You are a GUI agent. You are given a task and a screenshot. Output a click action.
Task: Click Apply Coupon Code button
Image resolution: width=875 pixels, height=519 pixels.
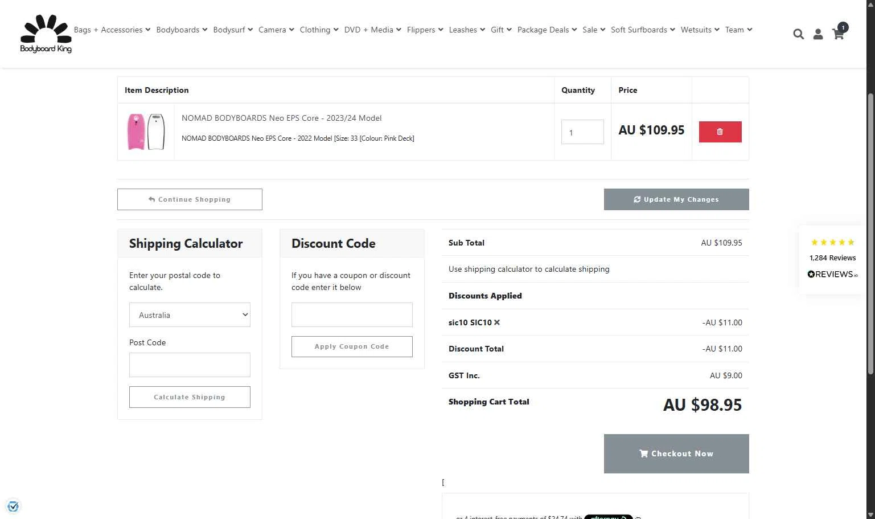(352, 346)
